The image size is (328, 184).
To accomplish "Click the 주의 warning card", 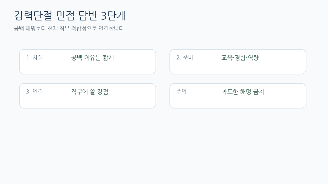I will (x=238, y=96).
